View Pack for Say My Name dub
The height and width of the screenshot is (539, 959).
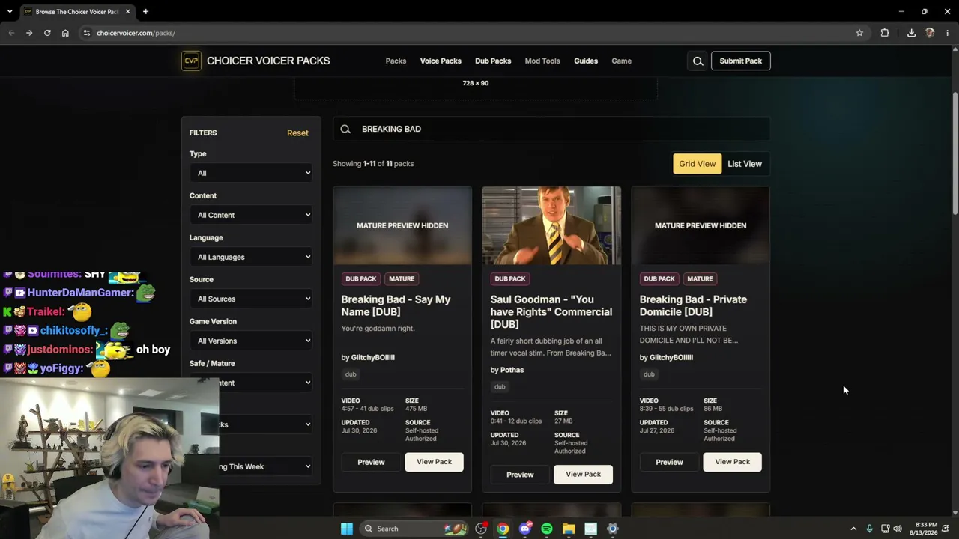click(x=434, y=462)
